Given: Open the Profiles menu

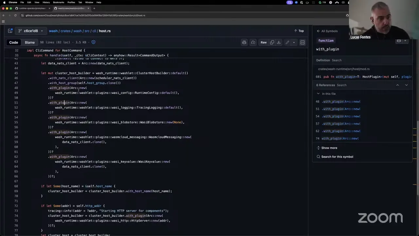Looking at the screenshot, I should click(x=71, y=2).
